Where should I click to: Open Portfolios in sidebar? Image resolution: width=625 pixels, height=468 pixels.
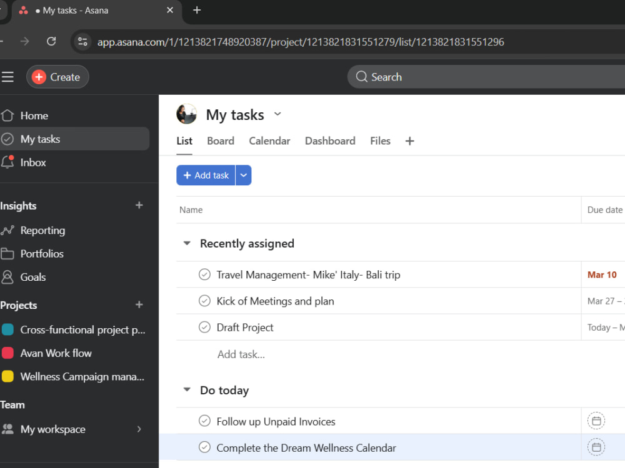(74, 254)
